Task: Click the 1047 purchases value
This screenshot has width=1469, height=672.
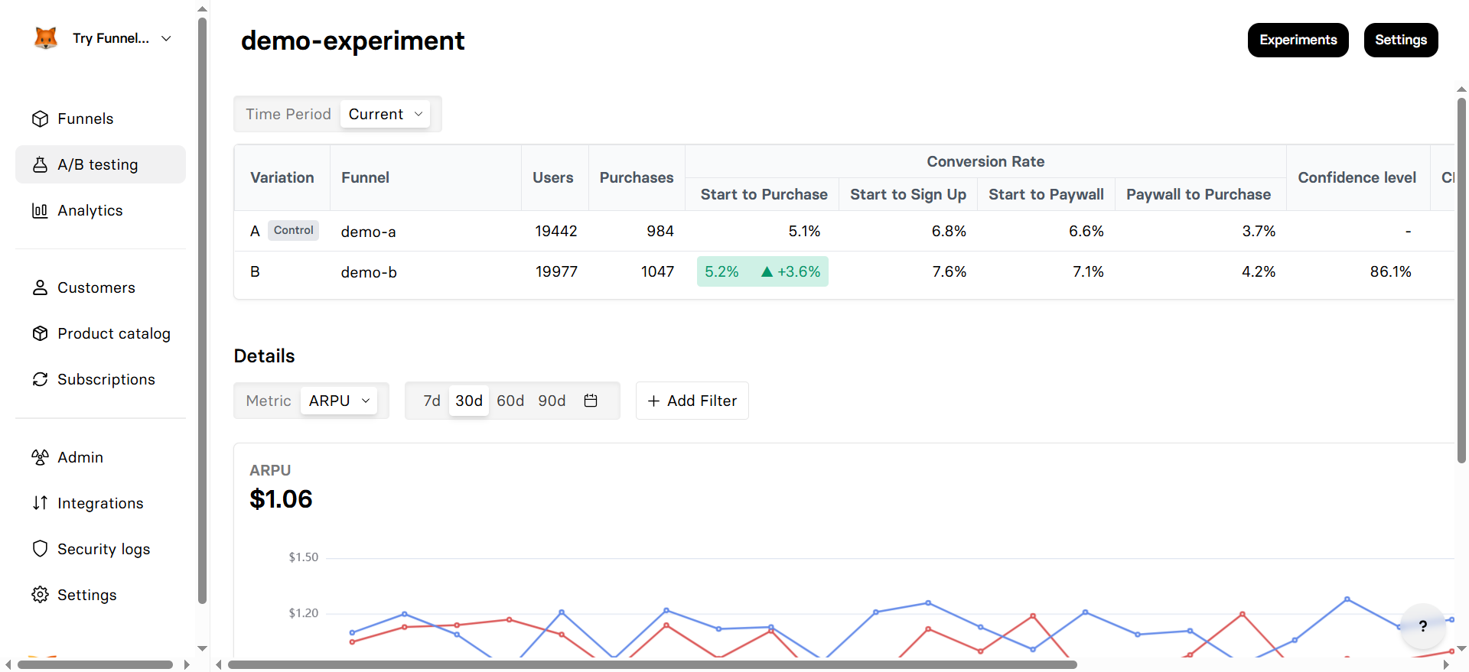Action: tap(657, 271)
